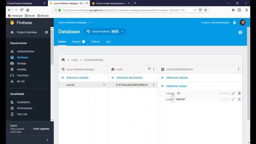256x144 pixels.
Task: Click the Test Lab icon
Action: point(12,114)
